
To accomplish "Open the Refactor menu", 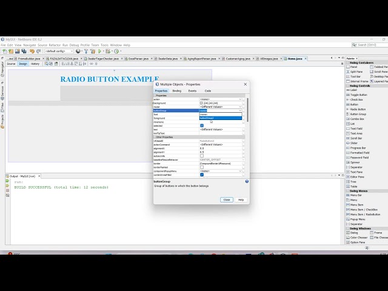I will [55, 45].
